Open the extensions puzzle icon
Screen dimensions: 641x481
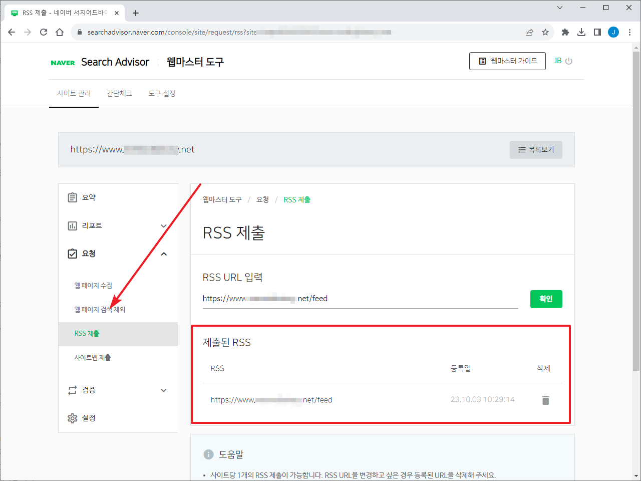(x=565, y=32)
